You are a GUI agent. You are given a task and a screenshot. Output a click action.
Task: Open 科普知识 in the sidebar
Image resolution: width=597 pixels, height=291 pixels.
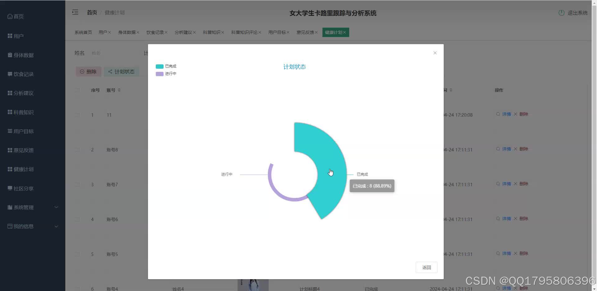33,112
